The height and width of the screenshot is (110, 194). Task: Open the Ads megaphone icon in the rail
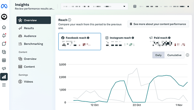[x=4, y=68]
